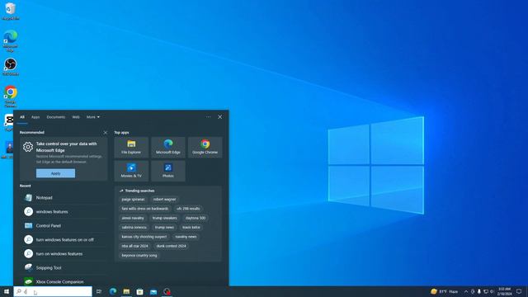Search trending 'trump news'

click(x=164, y=228)
